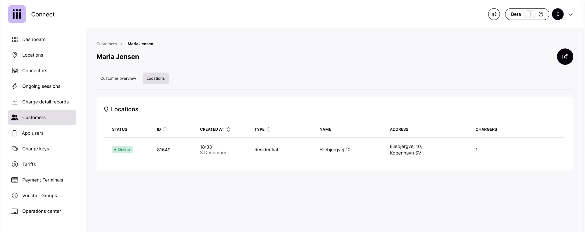
Task: Sort locations by Created At
Action: (x=228, y=129)
